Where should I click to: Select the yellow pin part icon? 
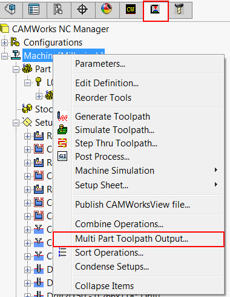pos(38,82)
